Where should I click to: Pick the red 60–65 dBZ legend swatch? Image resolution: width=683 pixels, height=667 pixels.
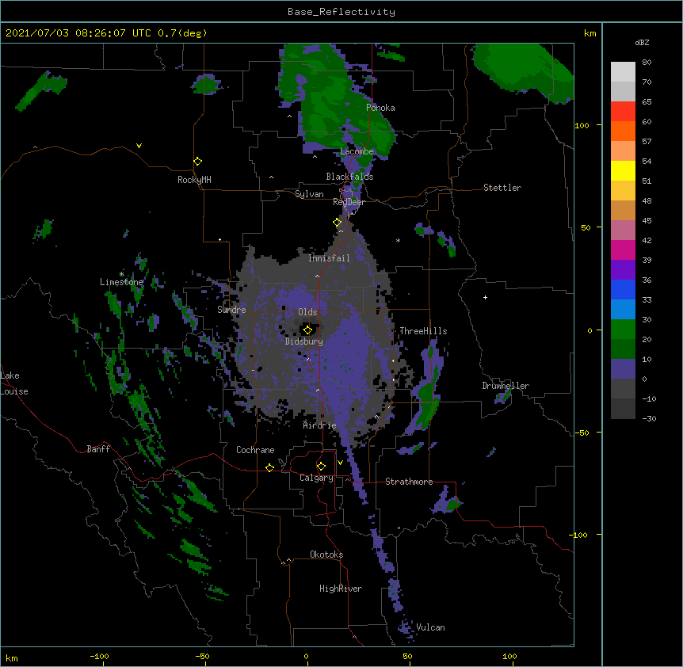623,112
